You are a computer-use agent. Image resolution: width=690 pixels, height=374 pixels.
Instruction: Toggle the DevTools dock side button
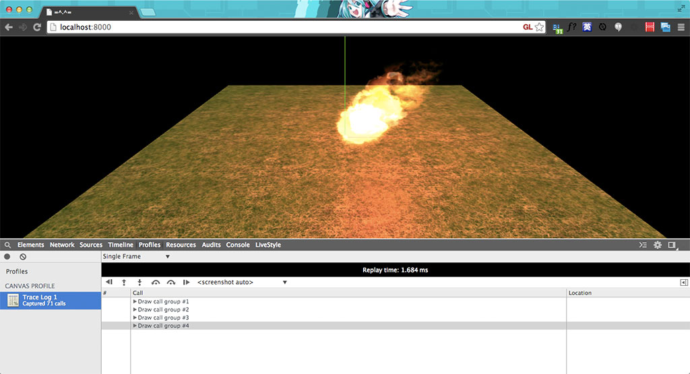[x=672, y=245]
